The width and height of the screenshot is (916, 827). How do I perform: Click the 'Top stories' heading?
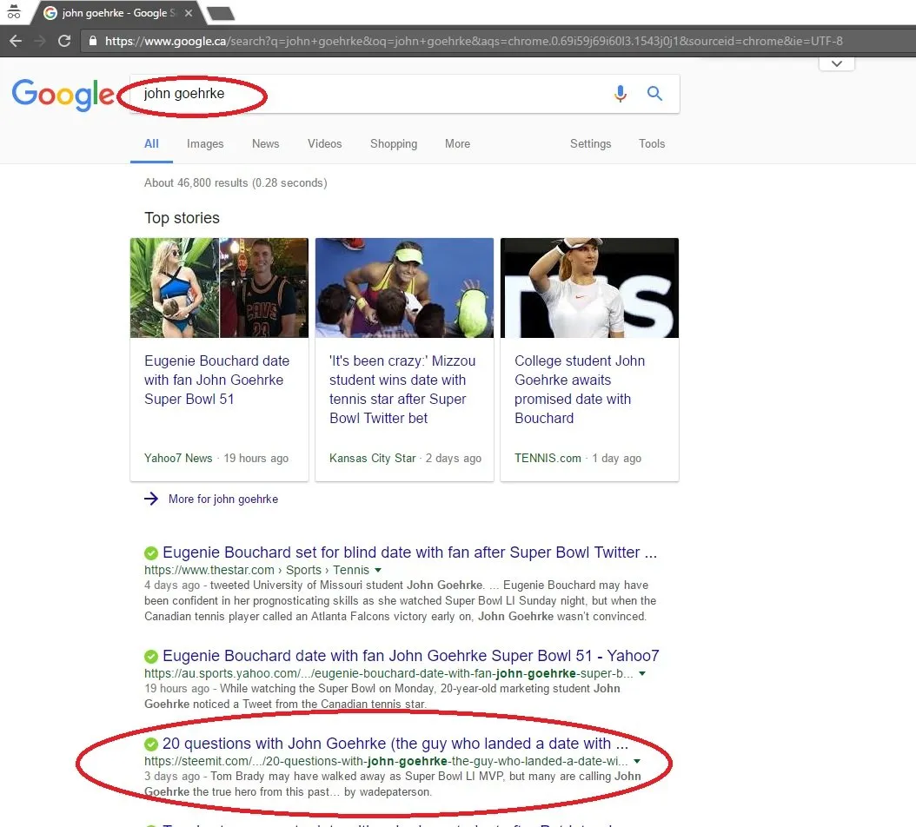[x=182, y=218]
